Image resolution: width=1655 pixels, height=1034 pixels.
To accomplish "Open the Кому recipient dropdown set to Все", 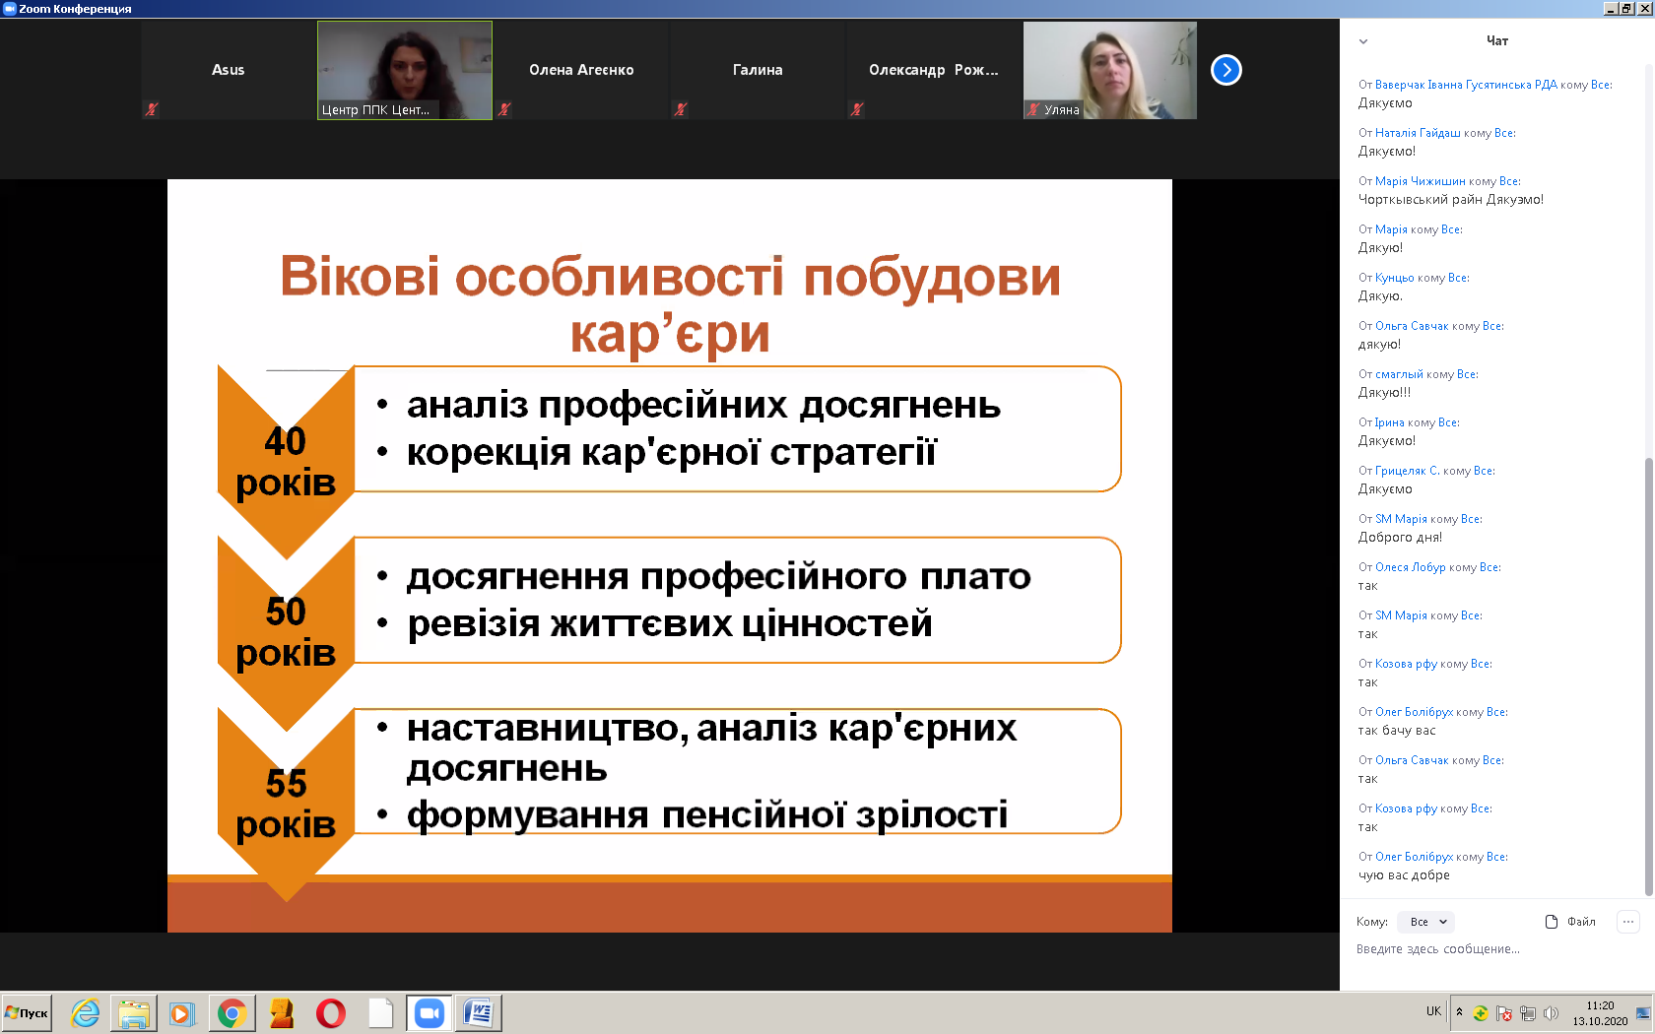I will tap(1427, 922).
